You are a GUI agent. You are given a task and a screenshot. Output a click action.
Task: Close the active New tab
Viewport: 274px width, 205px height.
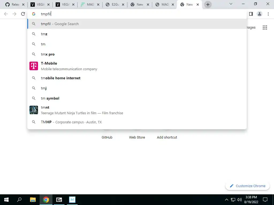tap(198, 5)
